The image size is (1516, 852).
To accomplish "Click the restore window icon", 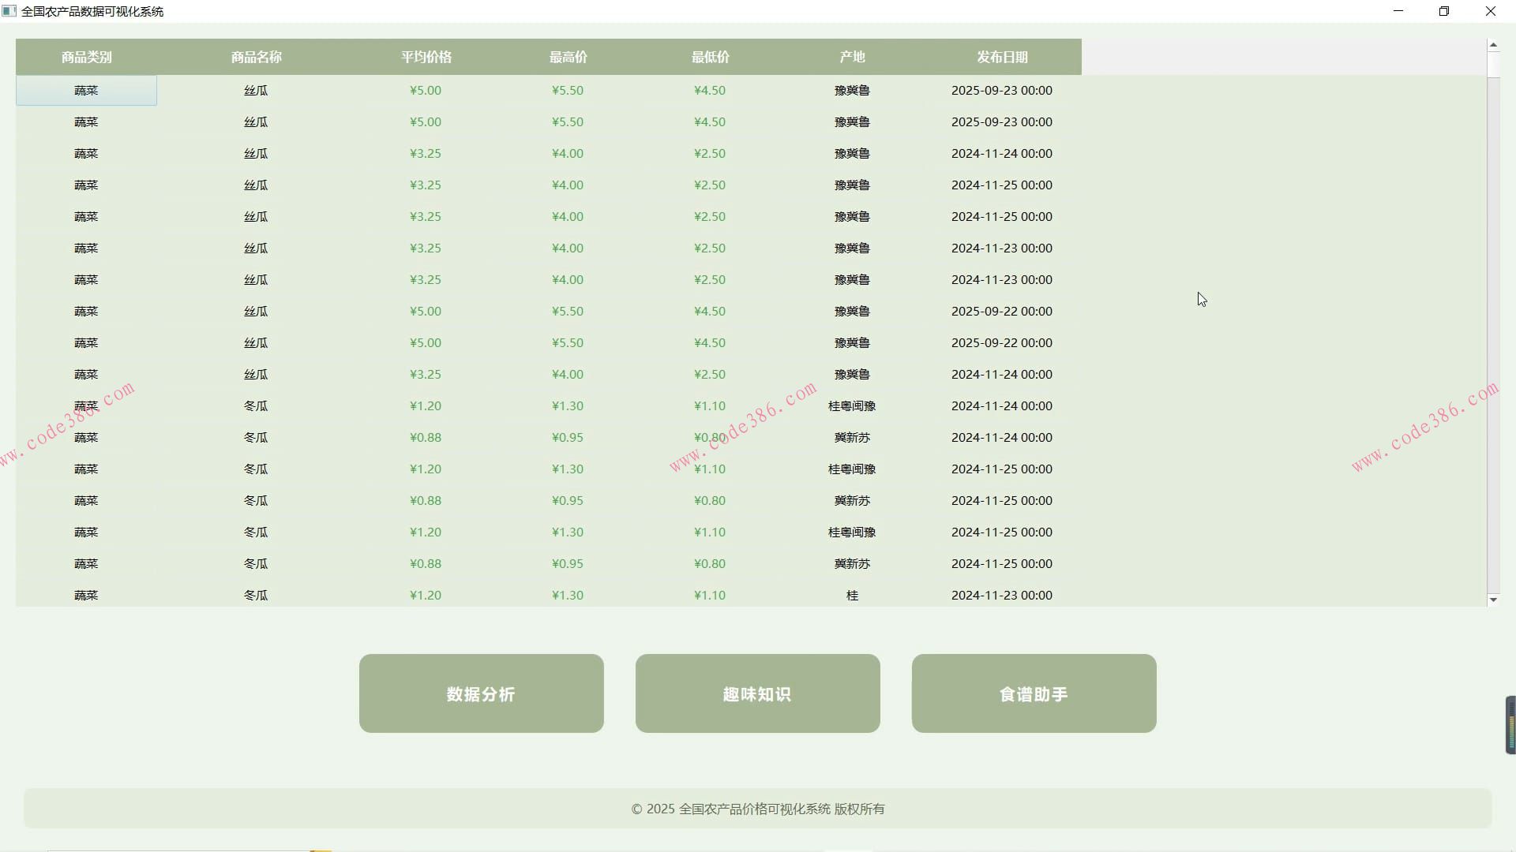I will click(x=1444, y=10).
